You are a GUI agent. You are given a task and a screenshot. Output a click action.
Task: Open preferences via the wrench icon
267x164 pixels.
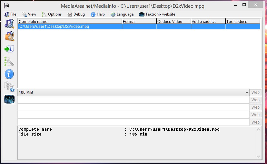9,61
